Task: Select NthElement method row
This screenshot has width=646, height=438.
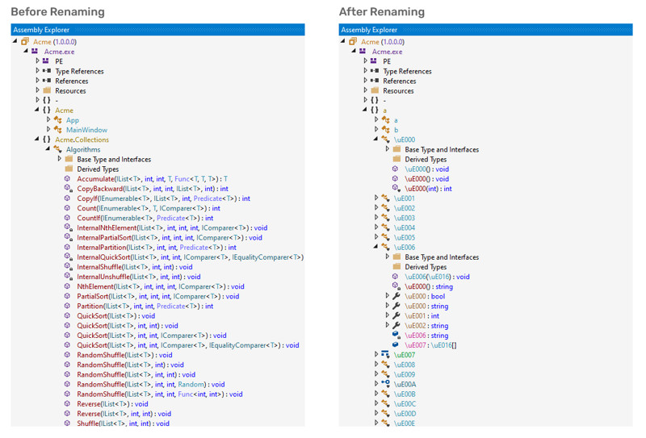Action: pos(161,286)
